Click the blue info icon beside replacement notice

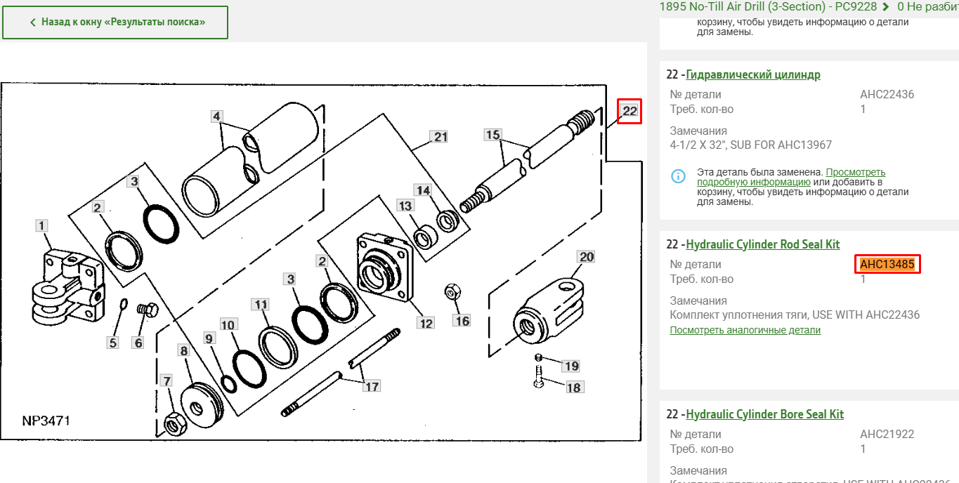pos(678,176)
